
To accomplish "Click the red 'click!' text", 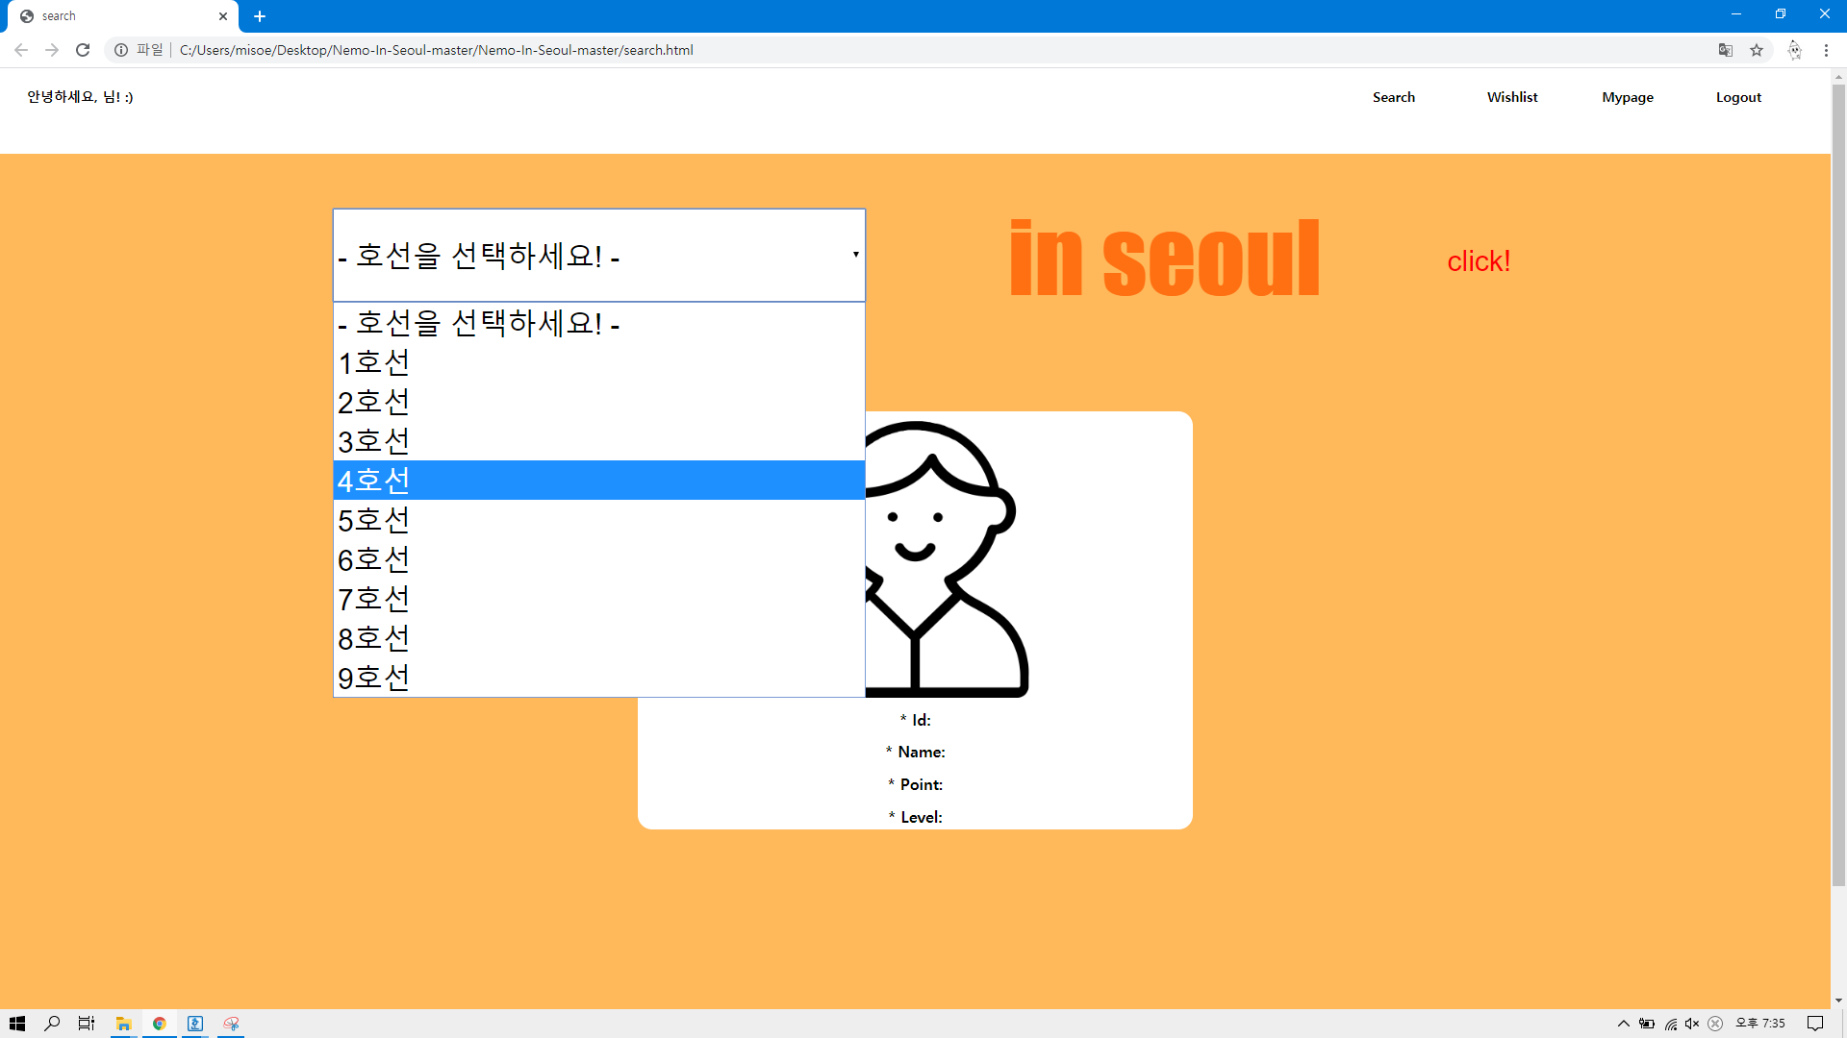I will click(1479, 260).
